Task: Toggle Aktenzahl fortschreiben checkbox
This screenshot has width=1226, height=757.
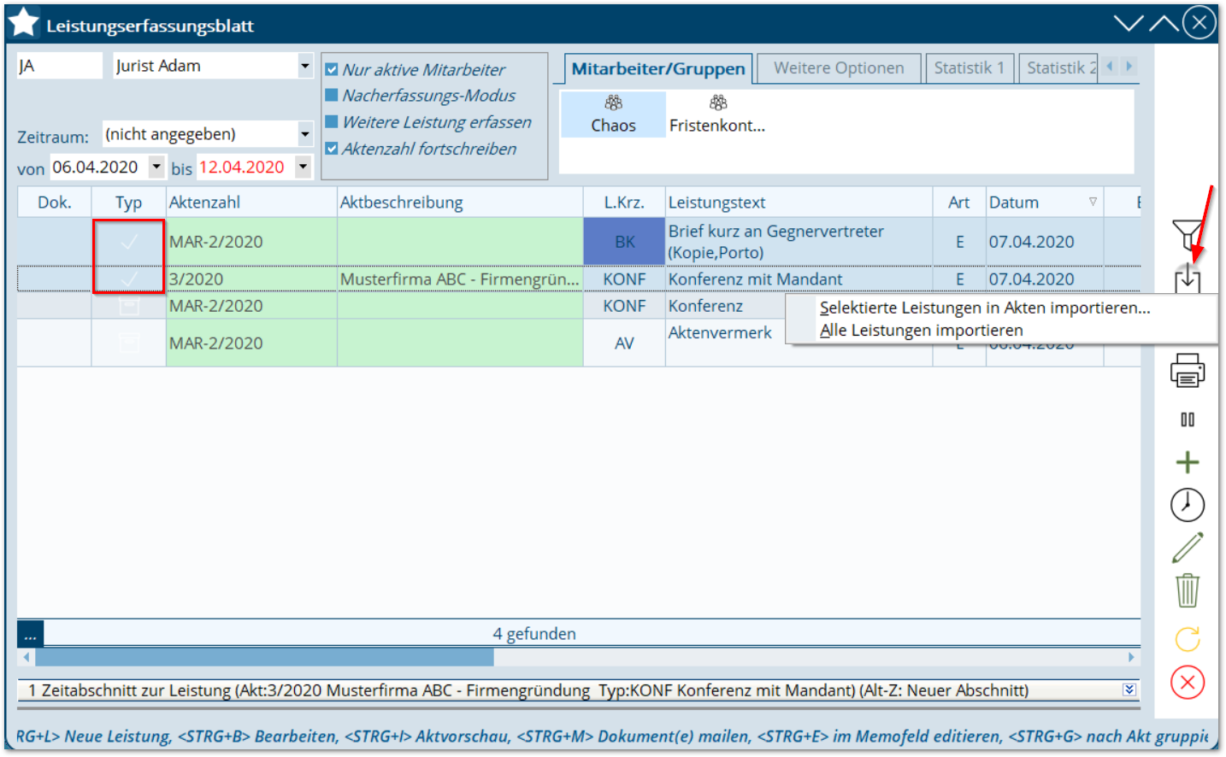Action: click(332, 149)
